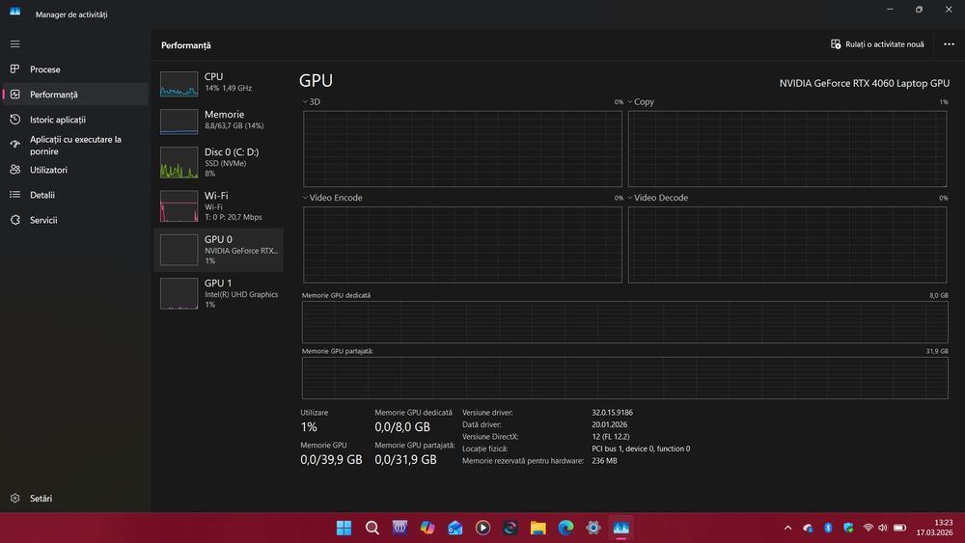The image size is (965, 543).
Task: Select GPU 0 NVIDIA entry
Action: click(218, 251)
